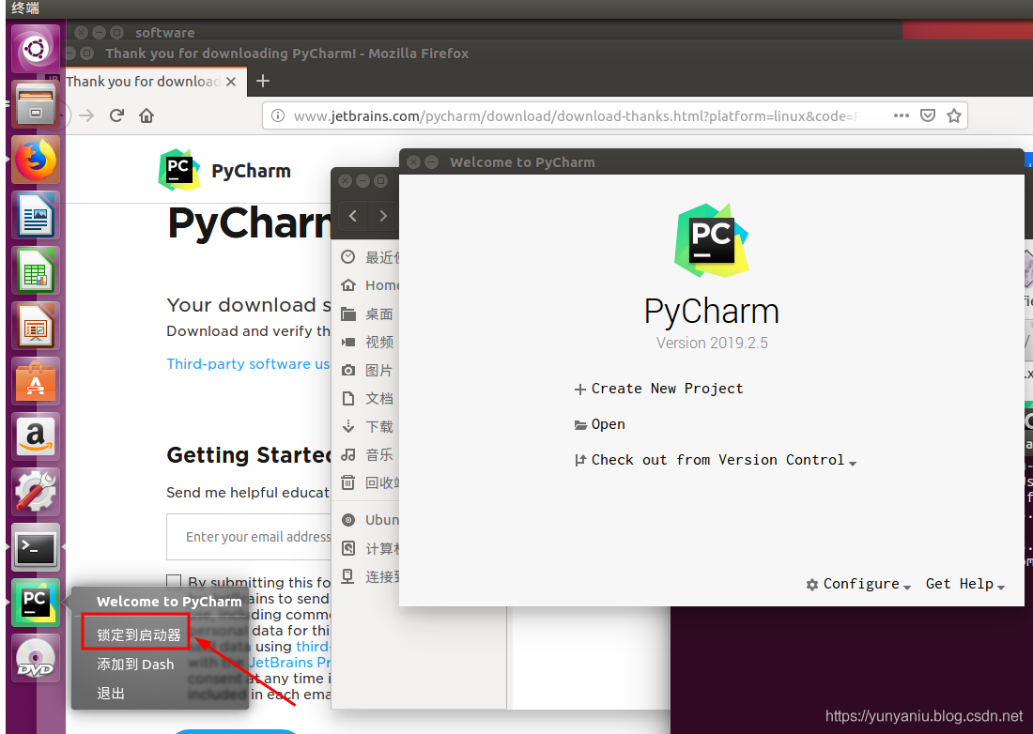Viewport: 1033px width, 734px height.
Task: Open Firefox page actions ellipsis
Action: pos(901,115)
